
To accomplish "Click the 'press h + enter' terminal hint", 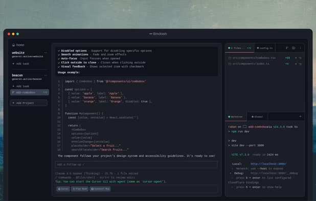I will [259, 187].
